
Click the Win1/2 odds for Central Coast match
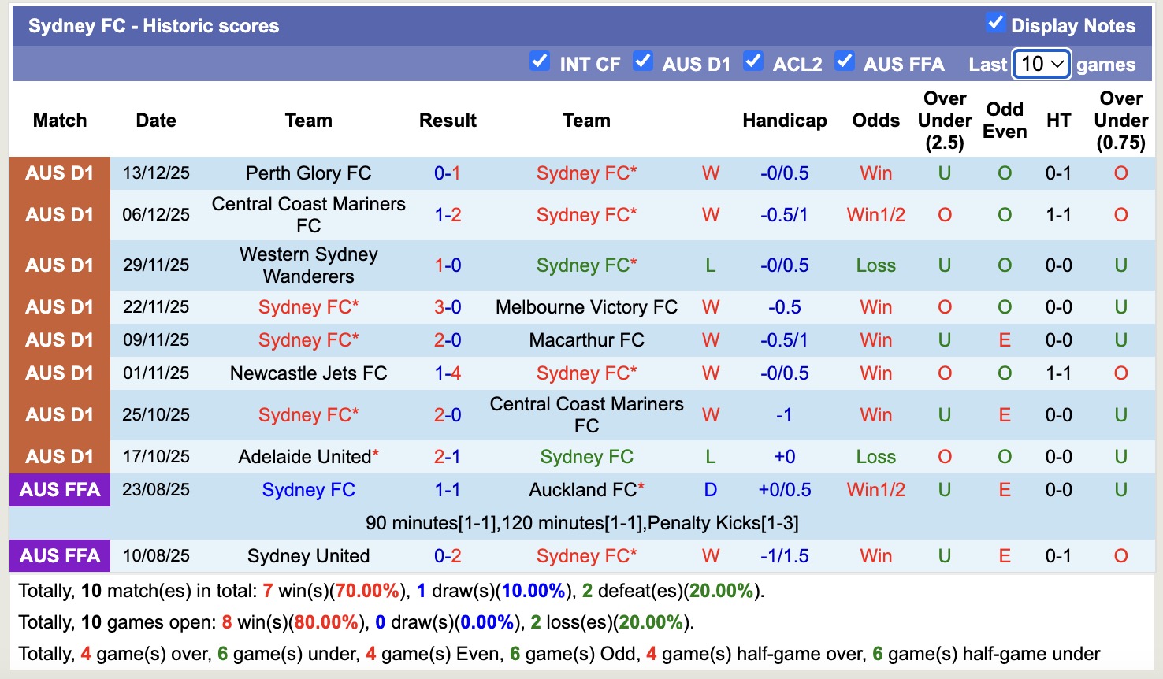pyautogui.click(x=875, y=214)
